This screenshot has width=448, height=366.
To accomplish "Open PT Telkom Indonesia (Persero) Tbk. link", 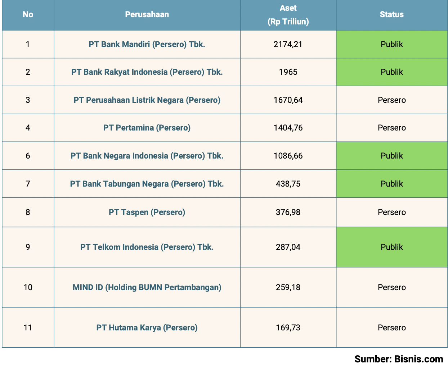I will 147,247.
